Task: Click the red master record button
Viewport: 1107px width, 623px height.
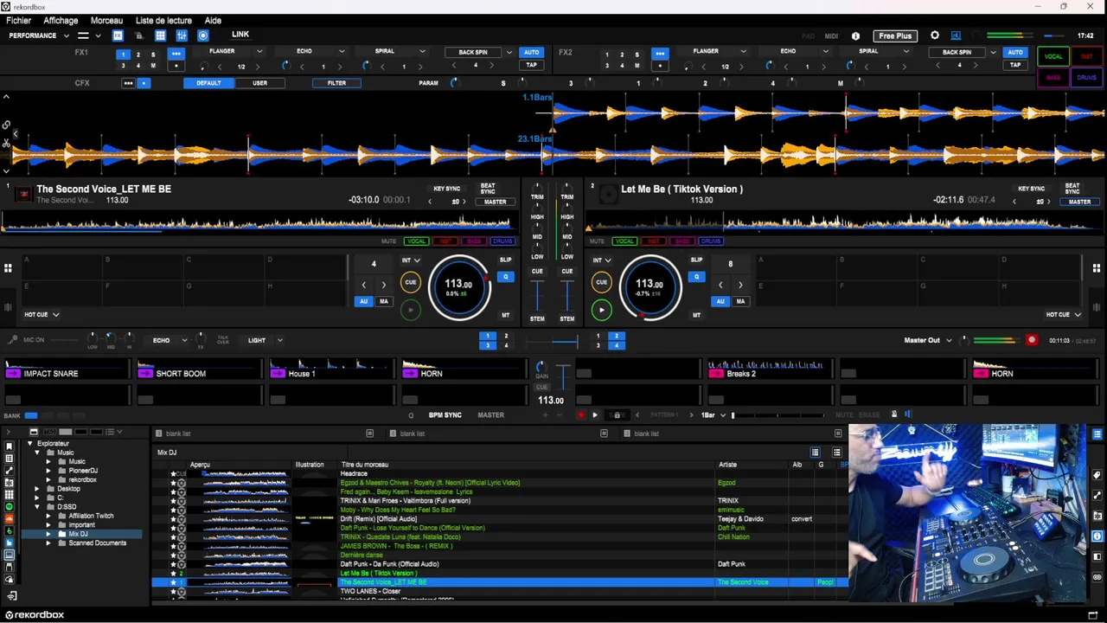Action: [x=1031, y=340]
